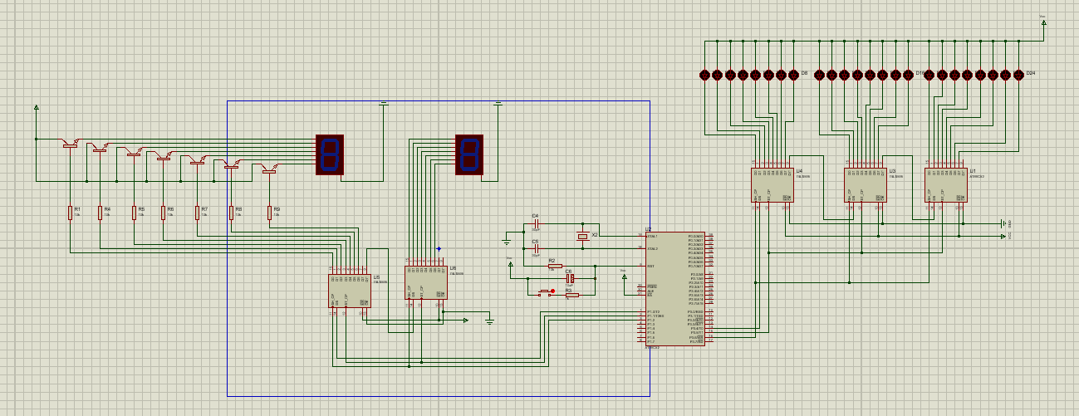
Task: Select the ground symbol left of C4
Action: pyautogui.click(x=507, y=242)
